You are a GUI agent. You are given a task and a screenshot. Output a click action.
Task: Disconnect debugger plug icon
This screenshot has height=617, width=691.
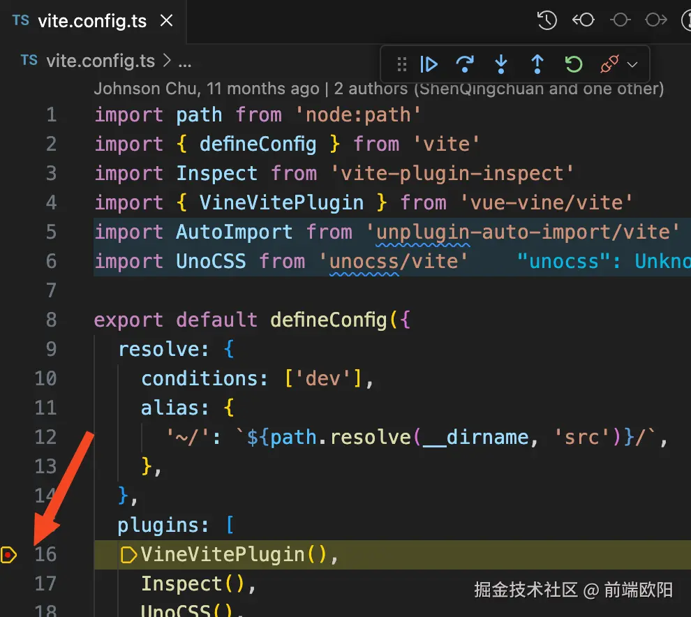coord(609,64)
